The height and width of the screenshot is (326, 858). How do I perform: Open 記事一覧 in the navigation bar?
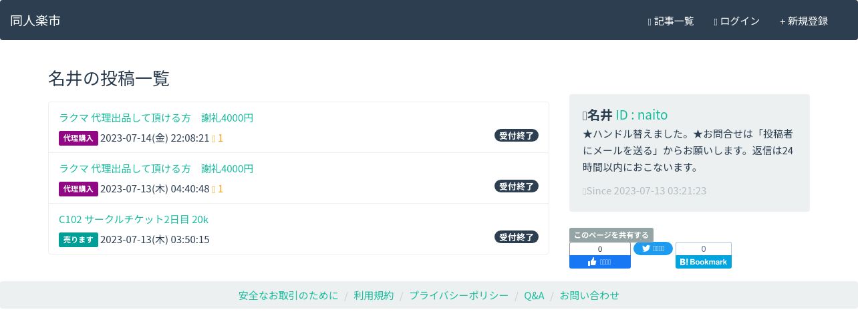(671, 21)
